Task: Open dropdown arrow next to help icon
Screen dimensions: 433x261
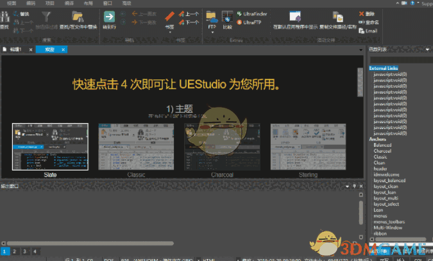Action: click(x=418, y=3)
